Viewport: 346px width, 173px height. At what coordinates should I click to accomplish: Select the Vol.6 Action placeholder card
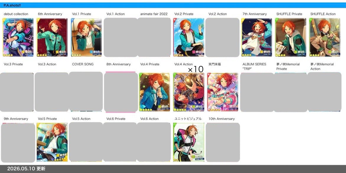click(x=154, y=142)
